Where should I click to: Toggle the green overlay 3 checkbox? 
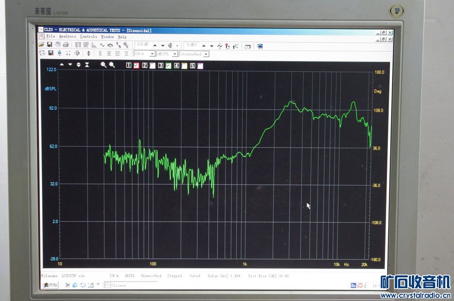tap(168, 66)
